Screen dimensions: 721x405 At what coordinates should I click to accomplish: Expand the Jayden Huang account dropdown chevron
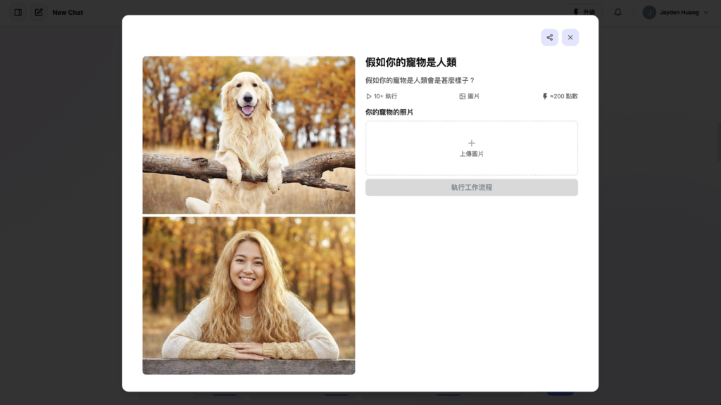point(706,13)
